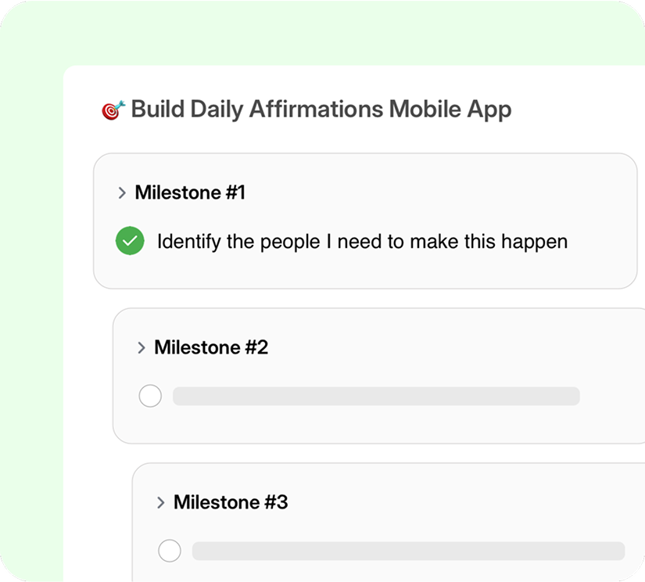
Task: Click the task text about identifying people
Action: click(361, 241)
